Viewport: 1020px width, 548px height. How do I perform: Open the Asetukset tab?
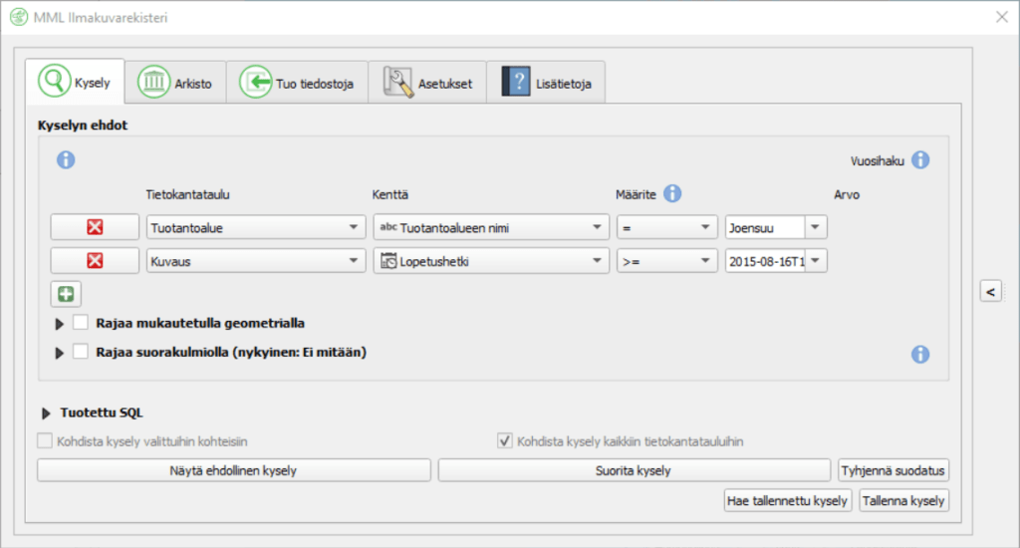click(426, 84)
